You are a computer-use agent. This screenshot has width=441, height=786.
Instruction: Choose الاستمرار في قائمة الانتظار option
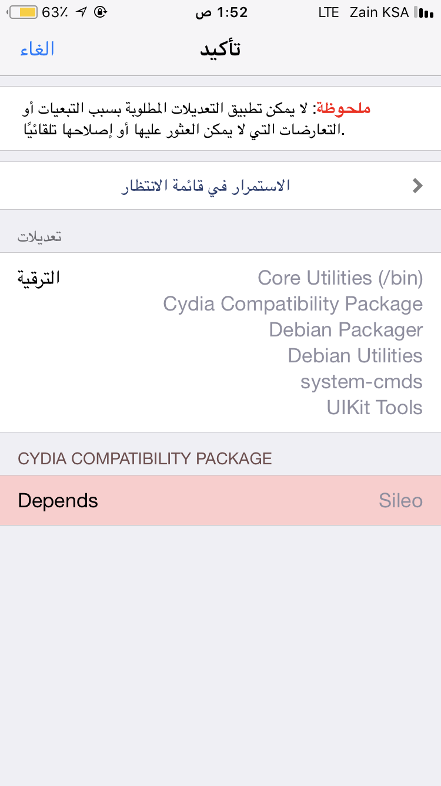206,186
